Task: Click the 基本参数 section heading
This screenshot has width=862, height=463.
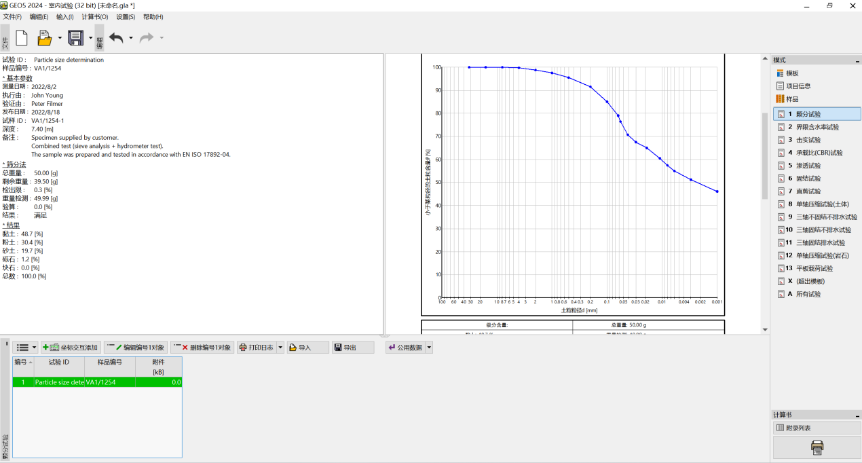Action: [18, 78]
